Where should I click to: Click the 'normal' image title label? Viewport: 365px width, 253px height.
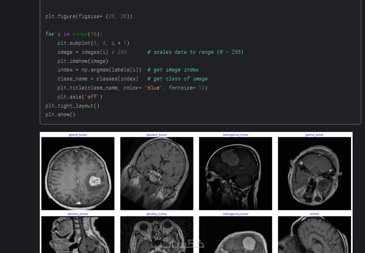coord(314,214)
